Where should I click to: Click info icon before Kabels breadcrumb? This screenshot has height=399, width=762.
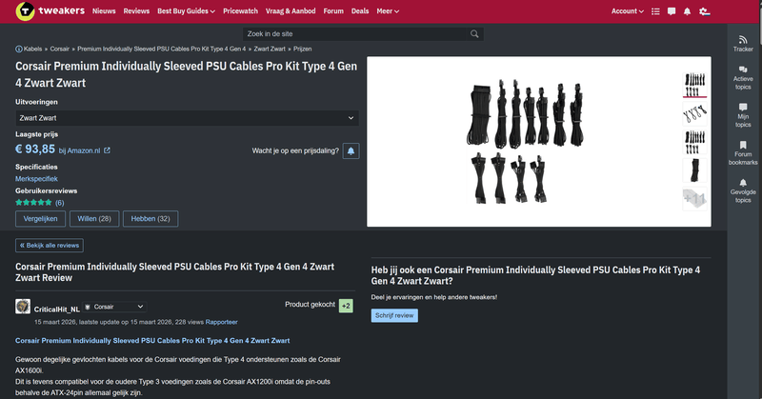(18, 50)
